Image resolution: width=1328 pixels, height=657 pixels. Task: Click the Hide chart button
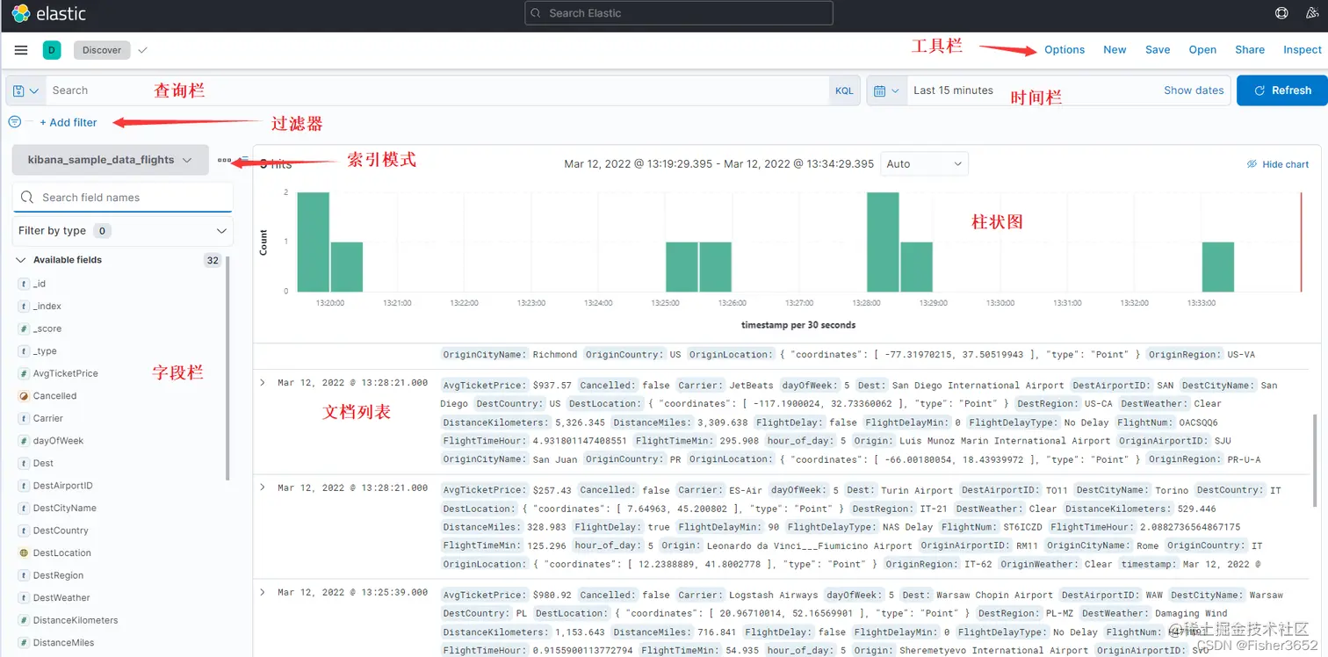click(1278, 164)
